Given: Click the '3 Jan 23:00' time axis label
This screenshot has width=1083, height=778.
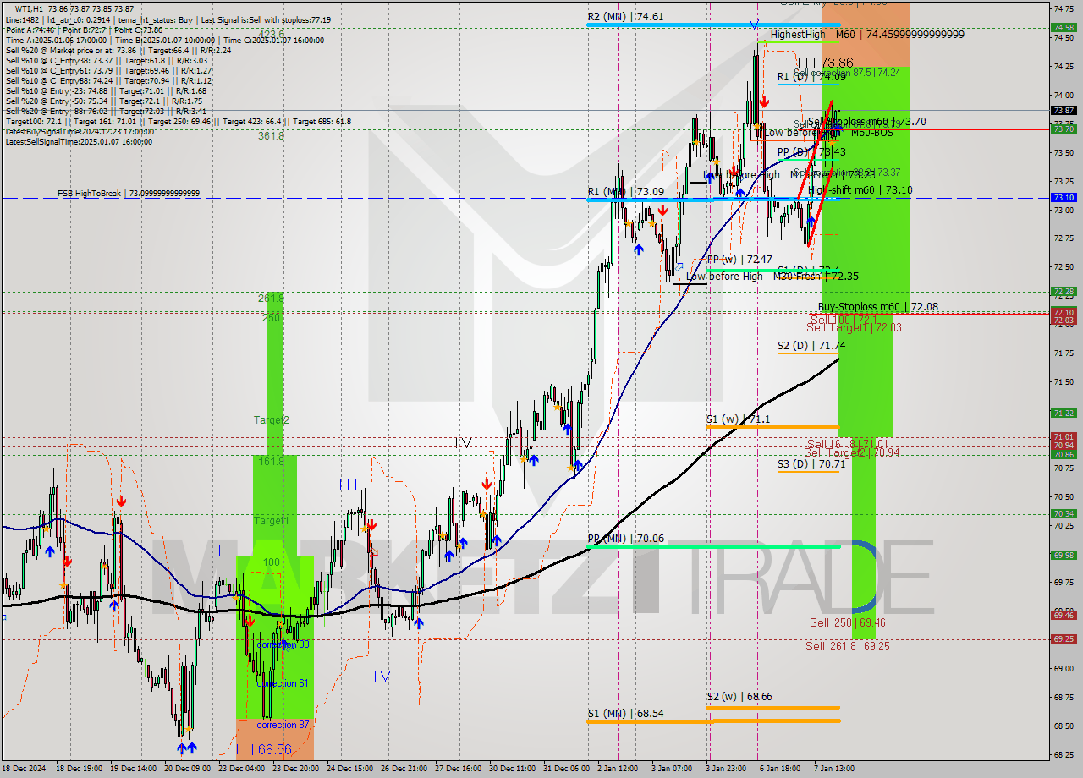Looking at the screenshot, I should pos(728,768).
